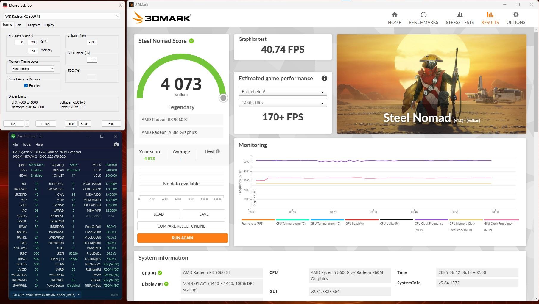This screenshot has height=304, width=539.
Task: Switch to the Fan tab in MoreClockTool
Action: [18, 25]
